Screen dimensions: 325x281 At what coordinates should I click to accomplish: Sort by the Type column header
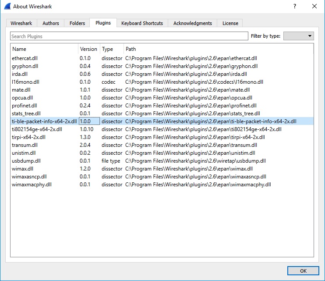pos(112,49)
